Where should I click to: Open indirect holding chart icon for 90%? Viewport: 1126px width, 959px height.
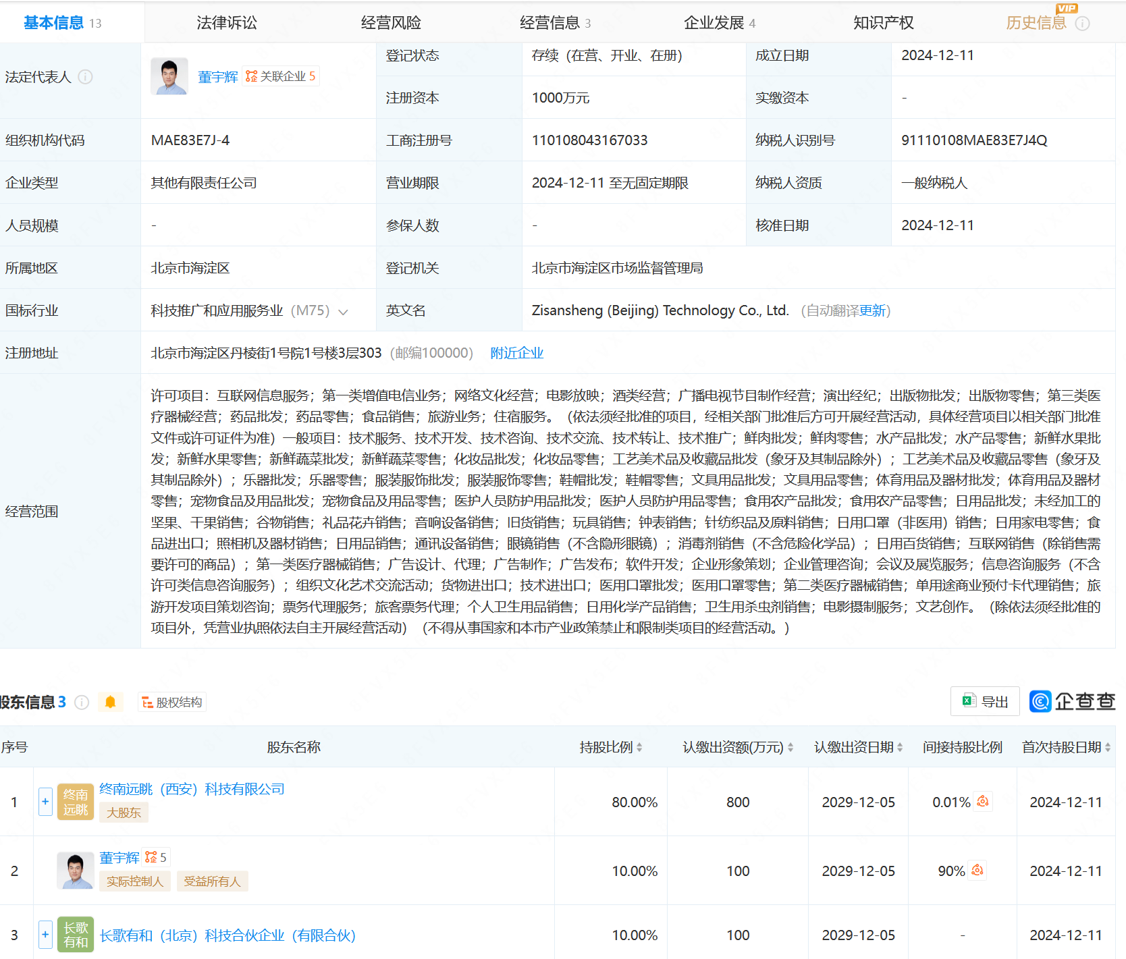[977, 871]
